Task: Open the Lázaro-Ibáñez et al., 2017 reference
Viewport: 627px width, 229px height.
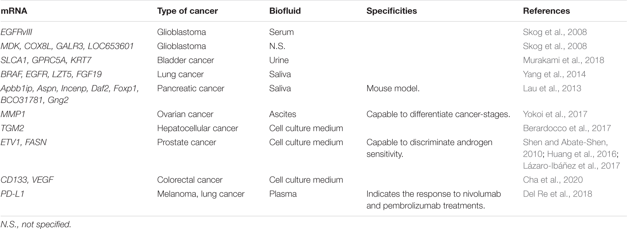Action: pyautogui.click(x=571, y=166)
